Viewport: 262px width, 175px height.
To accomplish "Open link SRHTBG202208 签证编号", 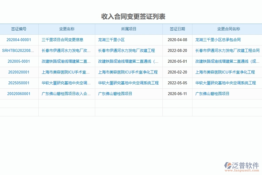I will 18,51.
